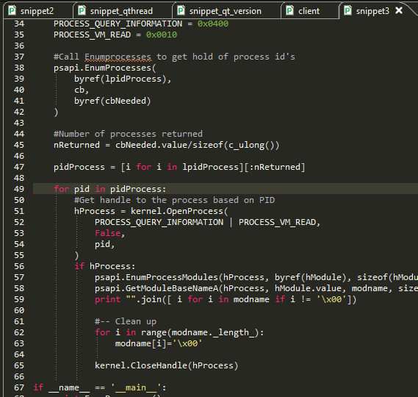This screenshot has height=397, width=418.
Task: Click psapi.GetModuleBaseNameA call
Action: point(156,288)
